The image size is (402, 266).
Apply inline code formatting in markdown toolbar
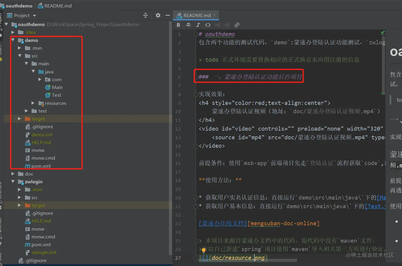tap(208, 25)
